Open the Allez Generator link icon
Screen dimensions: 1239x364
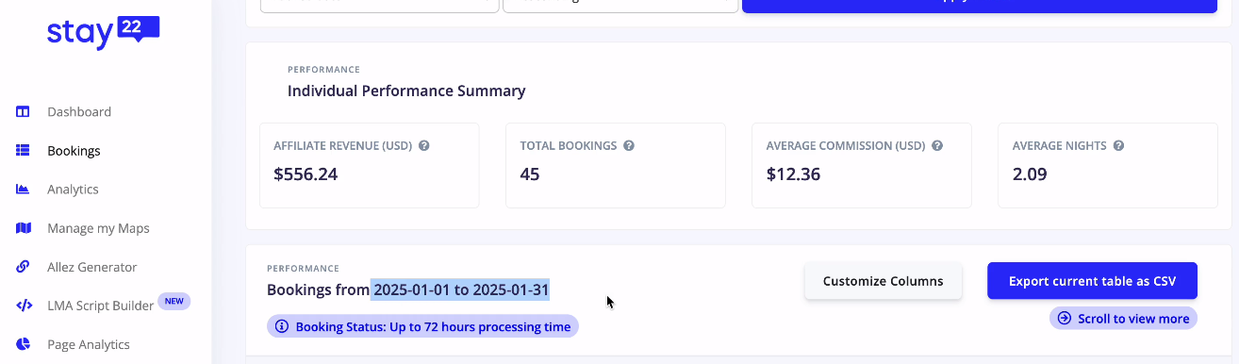coord(24,267)
